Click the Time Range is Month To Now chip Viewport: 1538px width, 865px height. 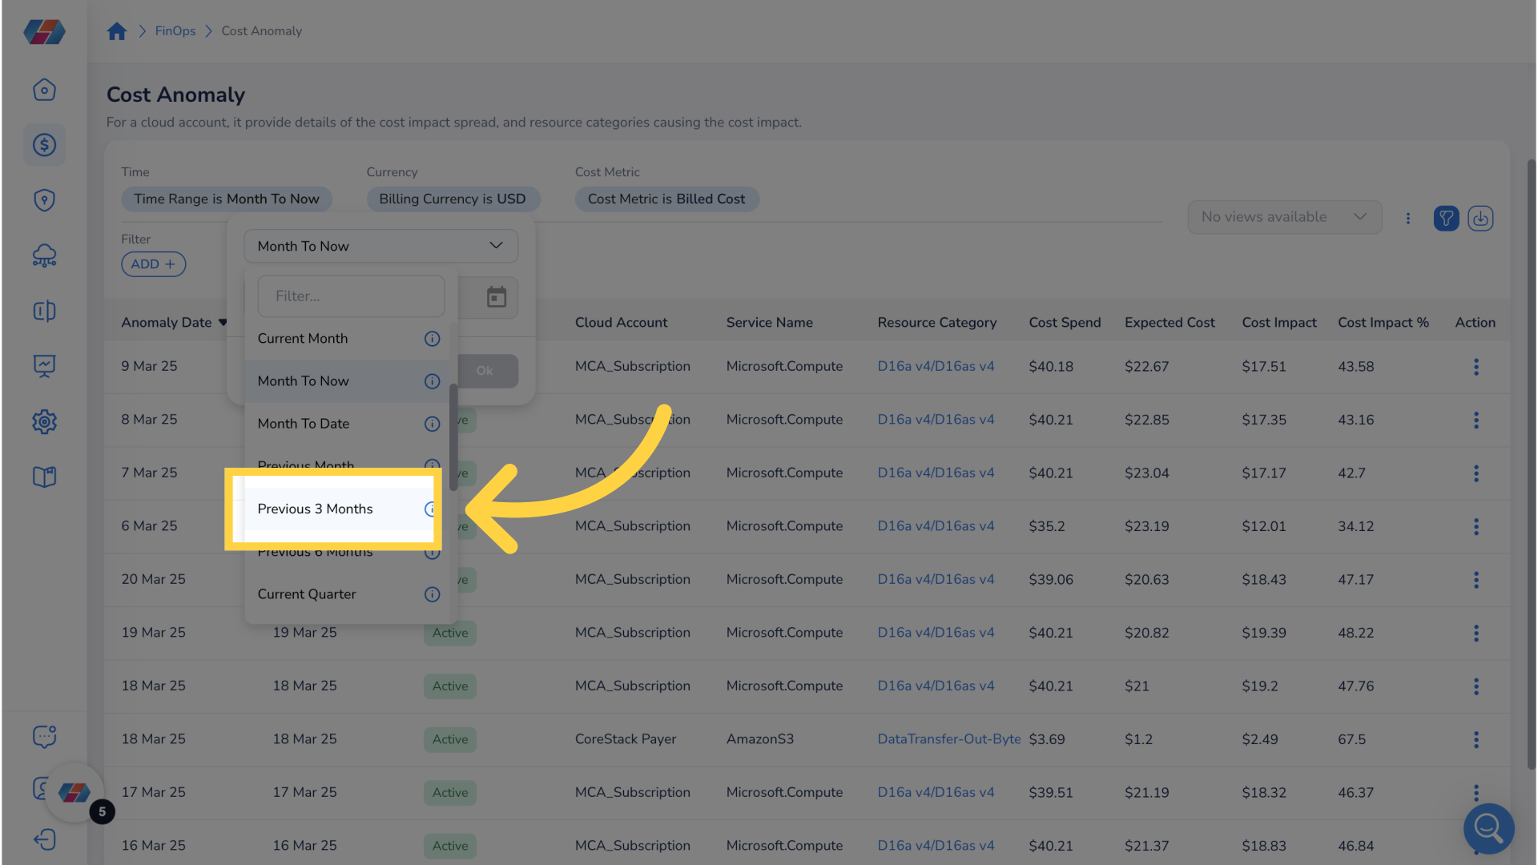coord(227,199)
